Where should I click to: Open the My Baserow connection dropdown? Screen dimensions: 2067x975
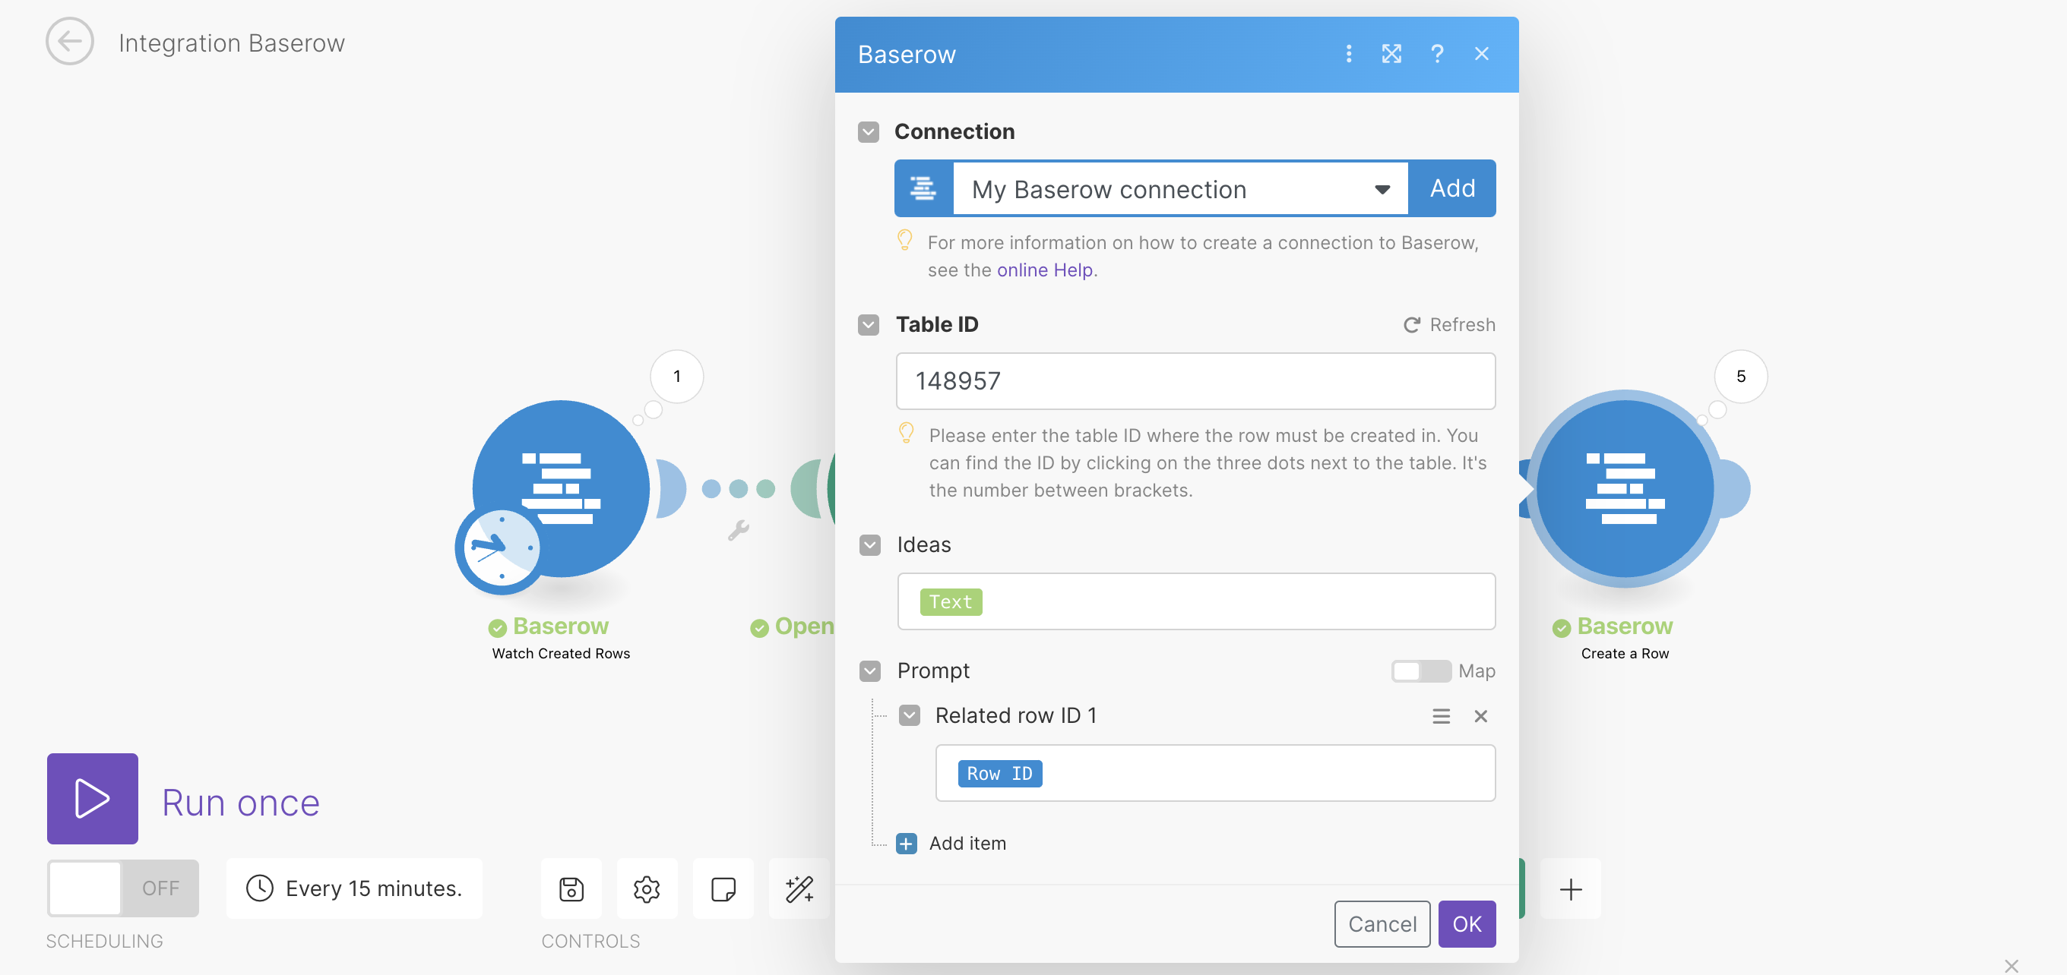(x=1382, y=188)
